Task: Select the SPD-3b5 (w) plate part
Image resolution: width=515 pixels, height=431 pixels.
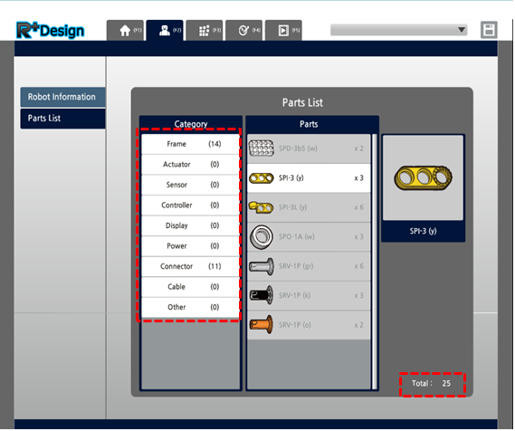Action: click(309, 148)
